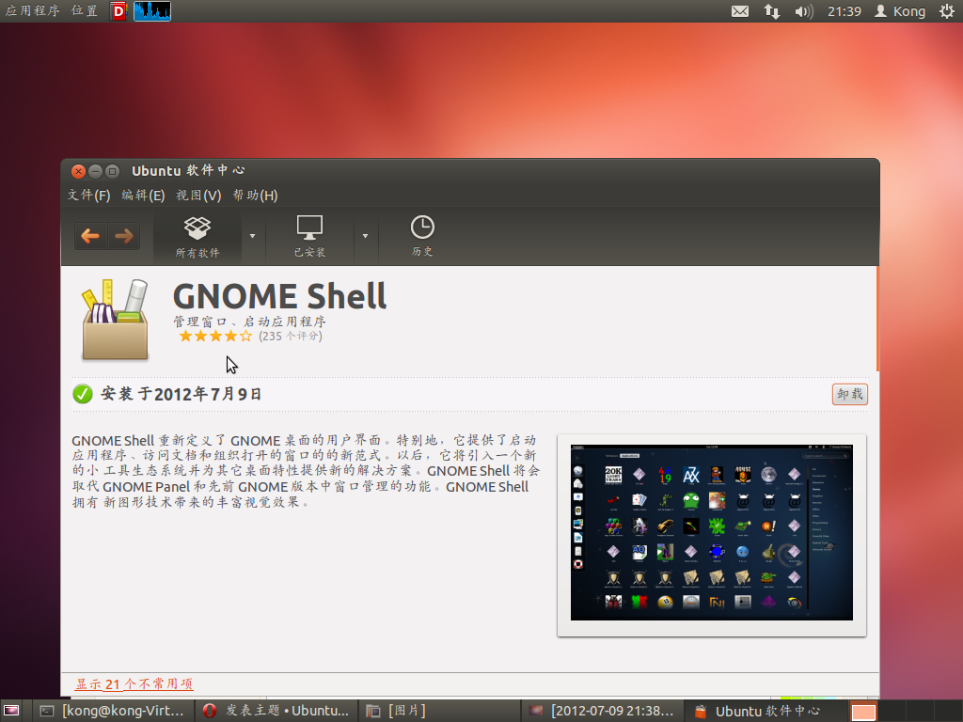Click the 管理窗口、启动应用程序 subtitle text

(249, 322)
